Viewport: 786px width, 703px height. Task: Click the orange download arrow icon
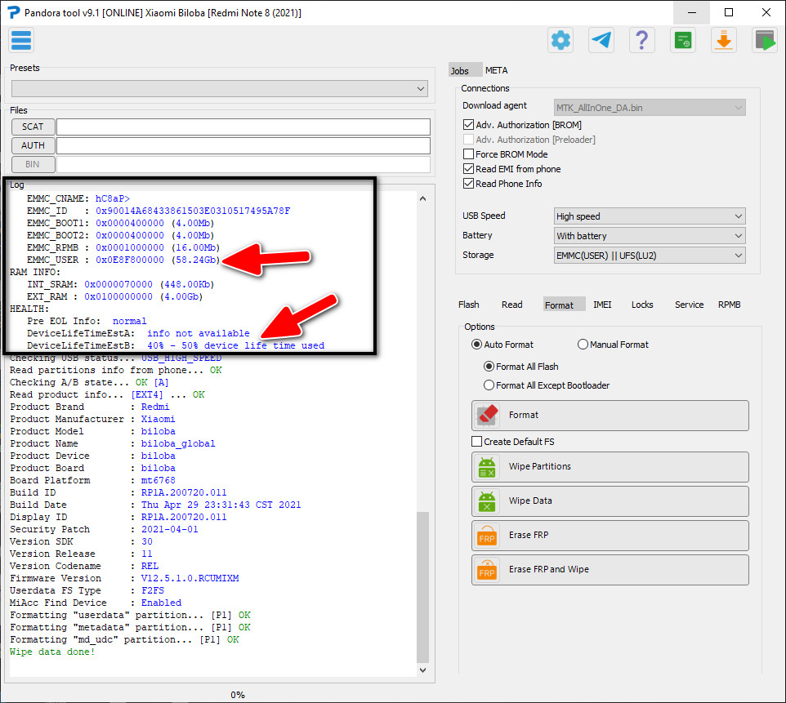[723, 40]
